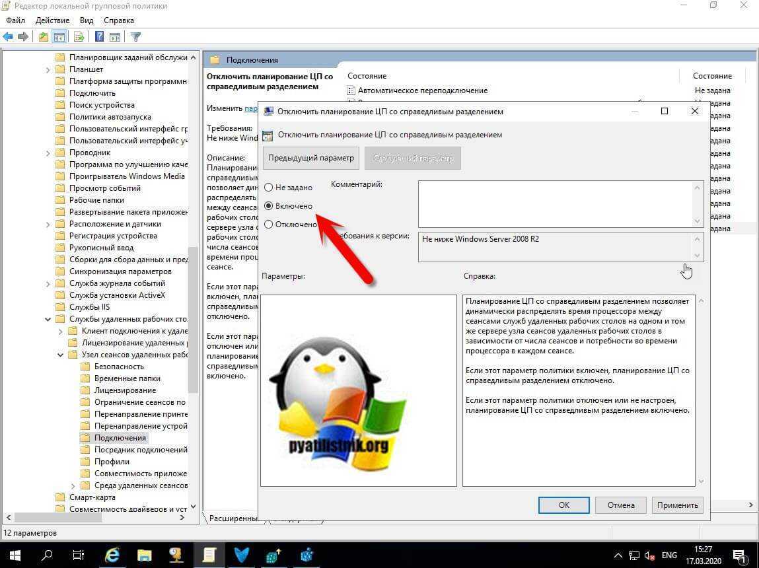Click the Следующий параметр button
The image size is (759, 568).
point(413,159)
